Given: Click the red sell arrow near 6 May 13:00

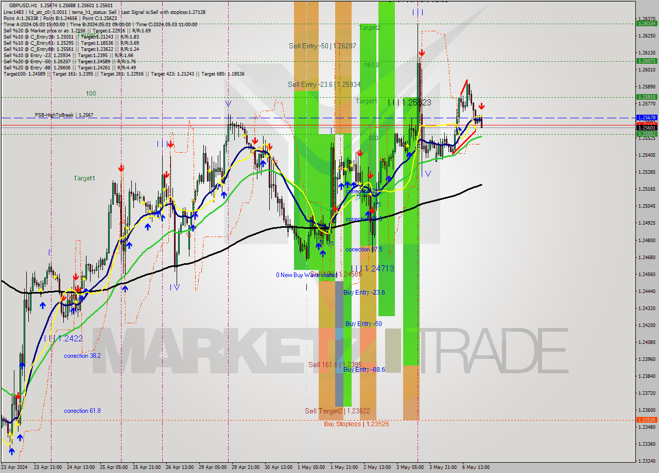Looking at the screenshot, I should click(x=481, y=106).
